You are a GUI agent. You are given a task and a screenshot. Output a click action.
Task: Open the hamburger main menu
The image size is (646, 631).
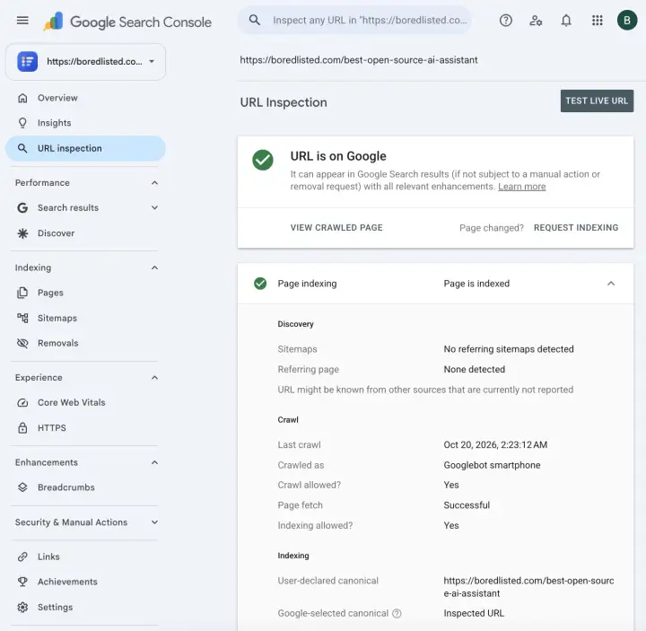(x=22, y=20)
